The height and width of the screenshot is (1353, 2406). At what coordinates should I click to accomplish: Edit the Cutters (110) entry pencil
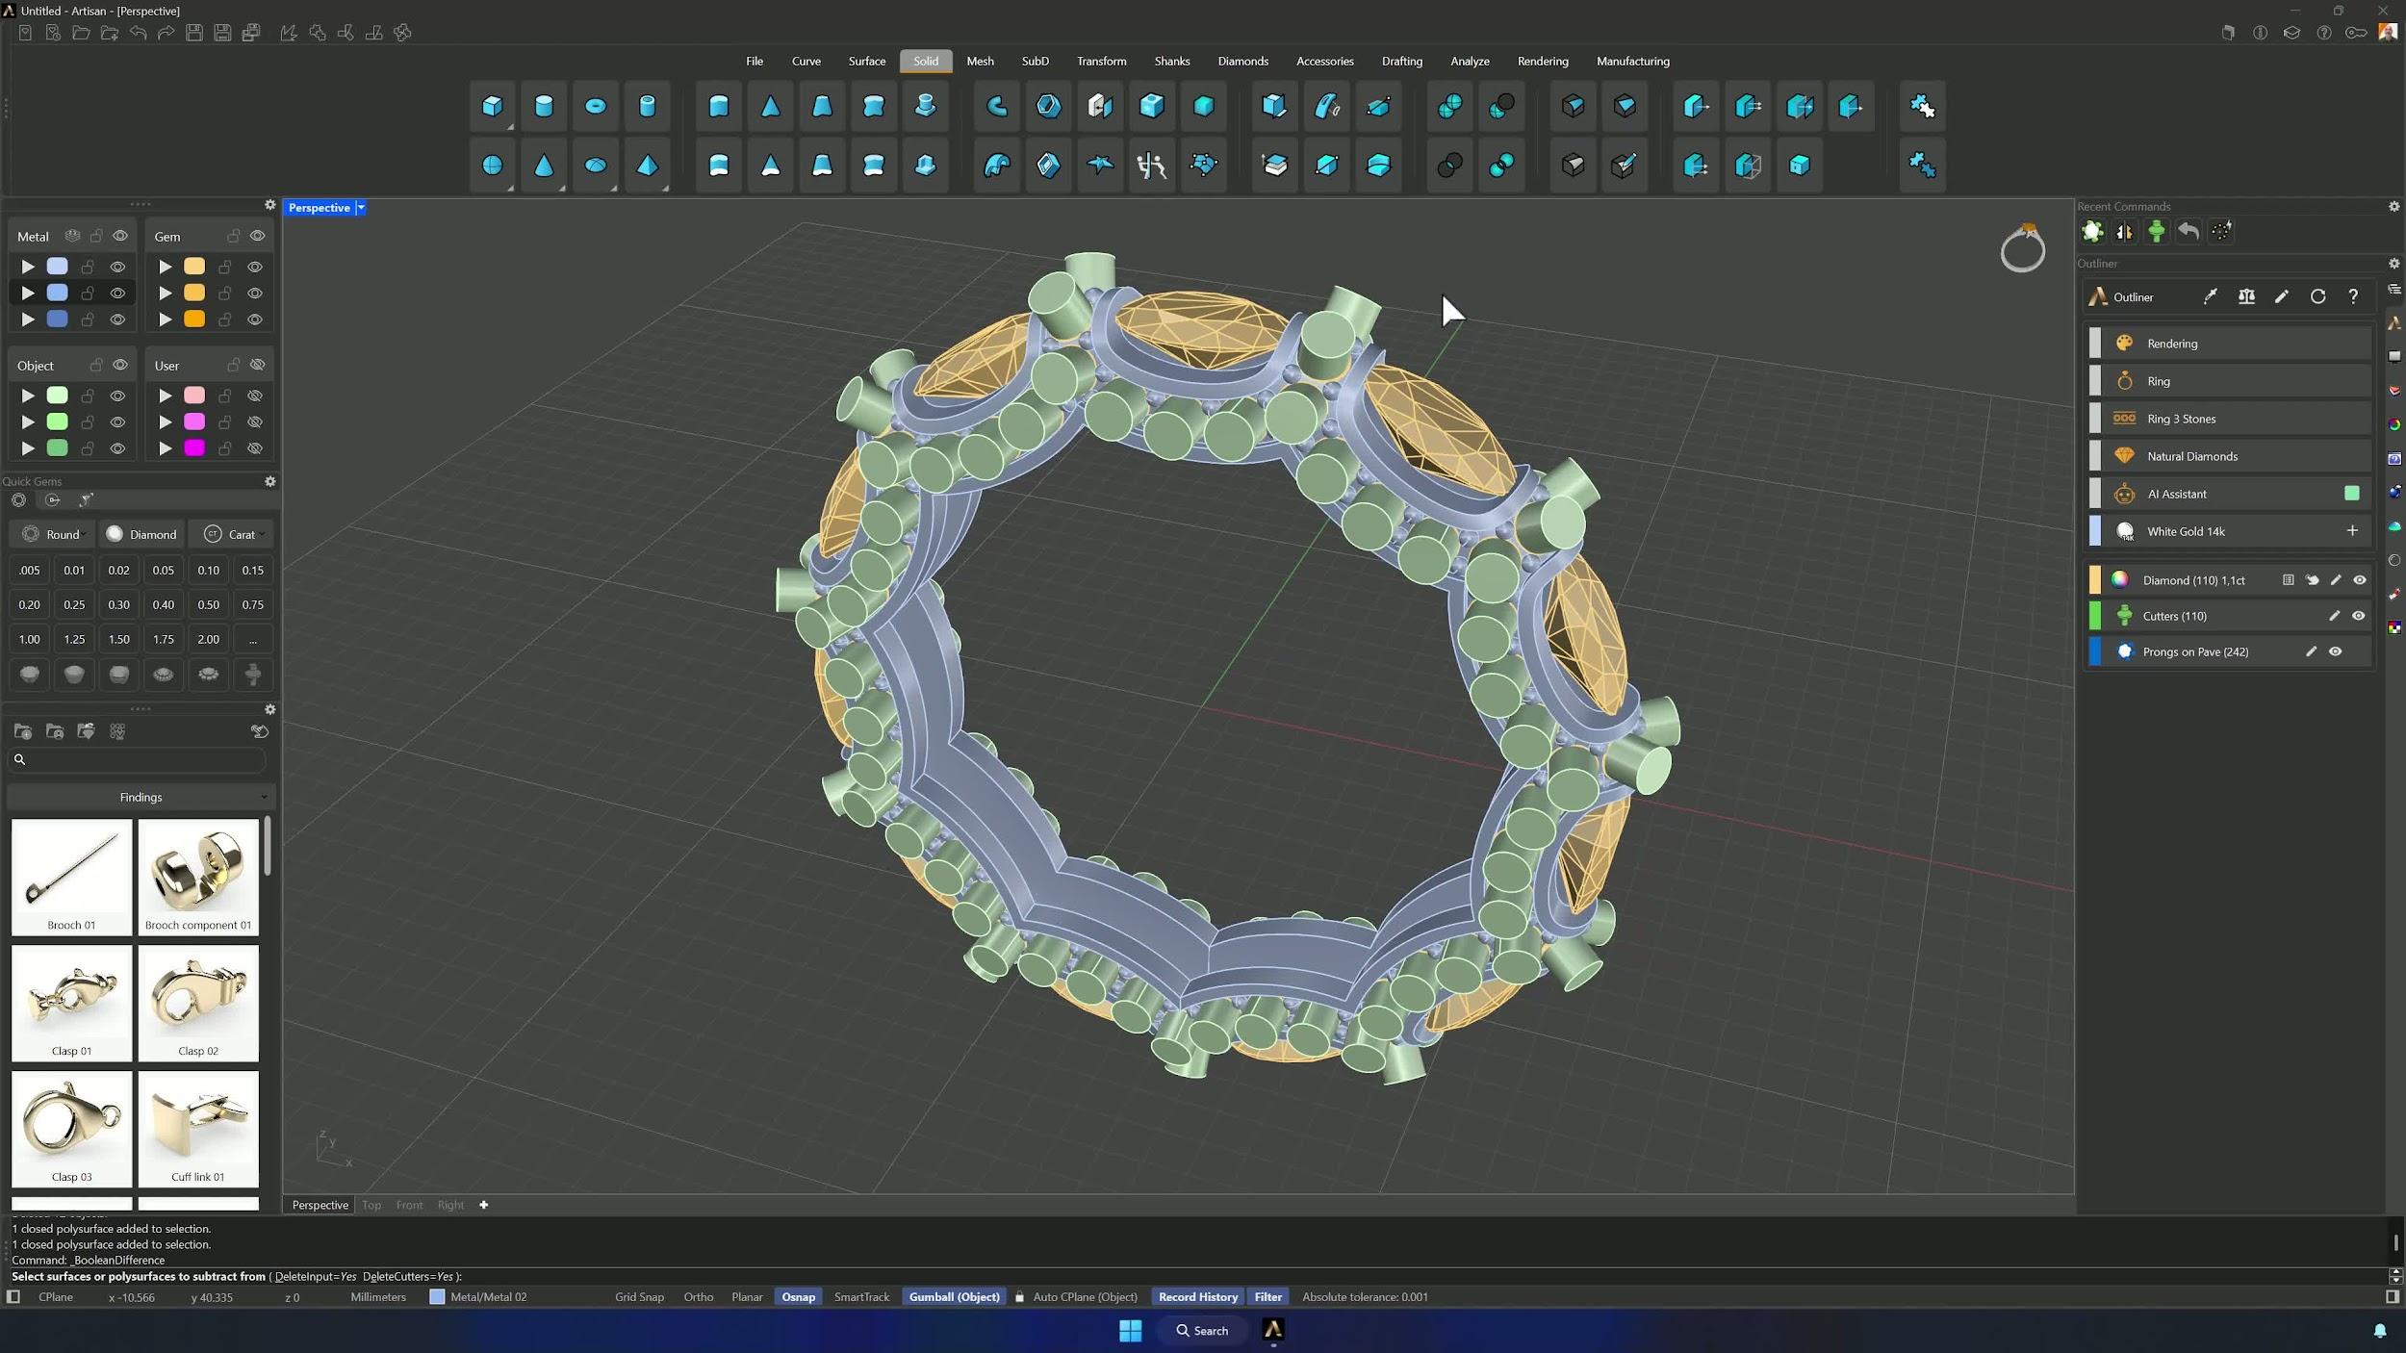2334,616
